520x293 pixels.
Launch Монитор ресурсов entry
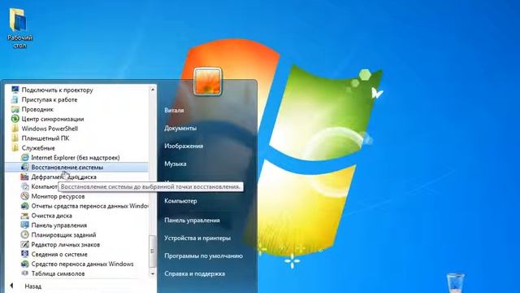[x=58, y=196]
